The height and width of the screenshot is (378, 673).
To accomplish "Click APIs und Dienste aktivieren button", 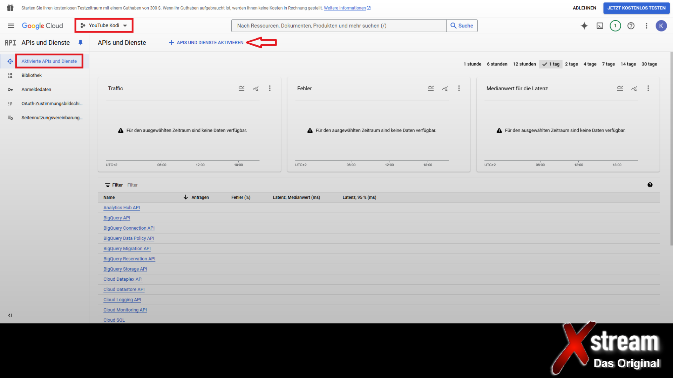I will 206,42.
